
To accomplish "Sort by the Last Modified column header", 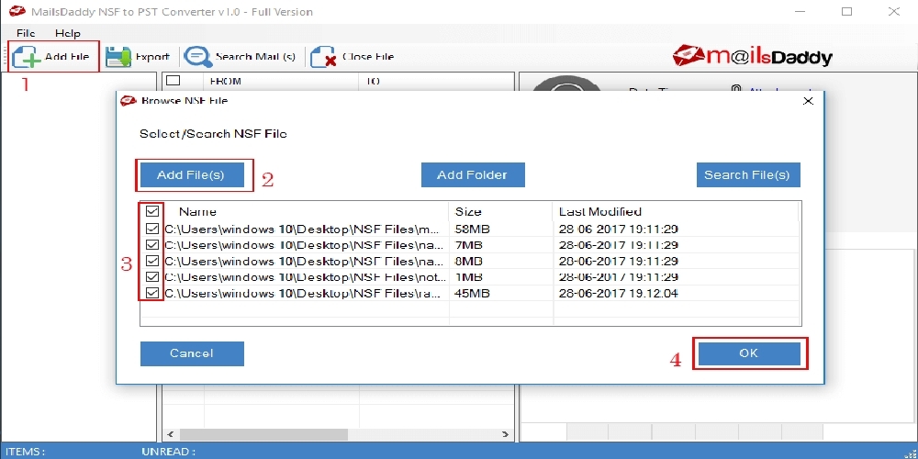I will [600, 211].
